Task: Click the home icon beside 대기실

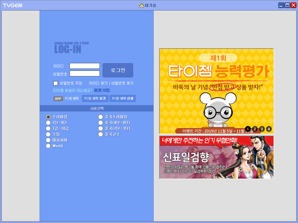Action: point(141,6)
